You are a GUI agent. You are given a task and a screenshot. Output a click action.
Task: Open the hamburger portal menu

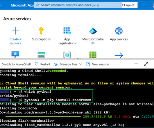[1, 5]
